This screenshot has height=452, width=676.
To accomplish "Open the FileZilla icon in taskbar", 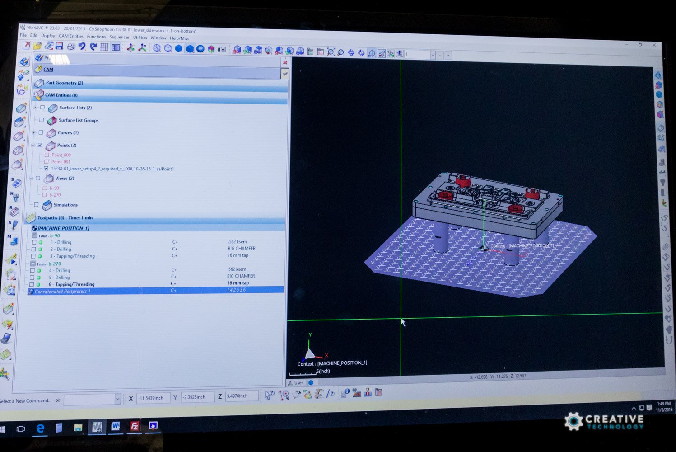I will (134, 426).
